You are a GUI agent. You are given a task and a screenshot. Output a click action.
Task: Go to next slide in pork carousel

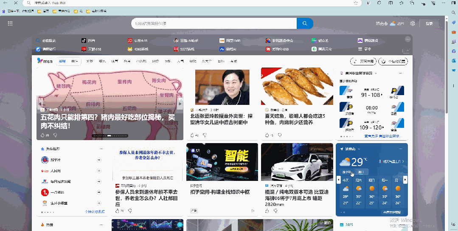point(180,103)
